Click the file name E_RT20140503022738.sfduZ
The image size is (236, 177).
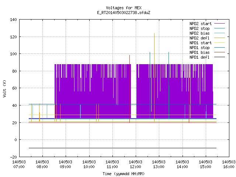tap(124, 13)
